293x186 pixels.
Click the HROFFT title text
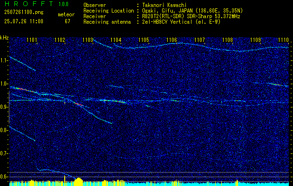[x=29, y=4]
